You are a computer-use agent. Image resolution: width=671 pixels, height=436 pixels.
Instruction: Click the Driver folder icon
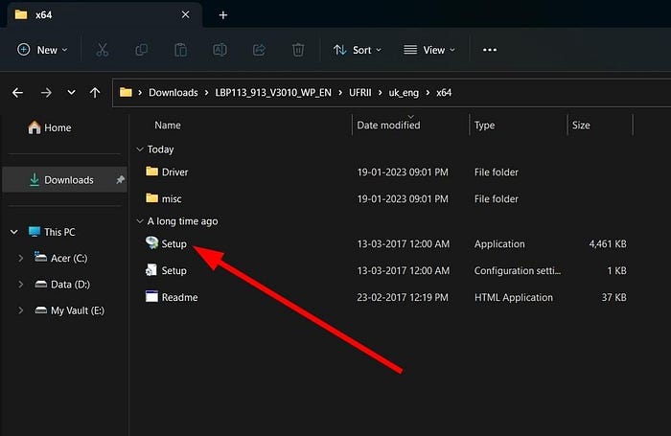(151, 172)
